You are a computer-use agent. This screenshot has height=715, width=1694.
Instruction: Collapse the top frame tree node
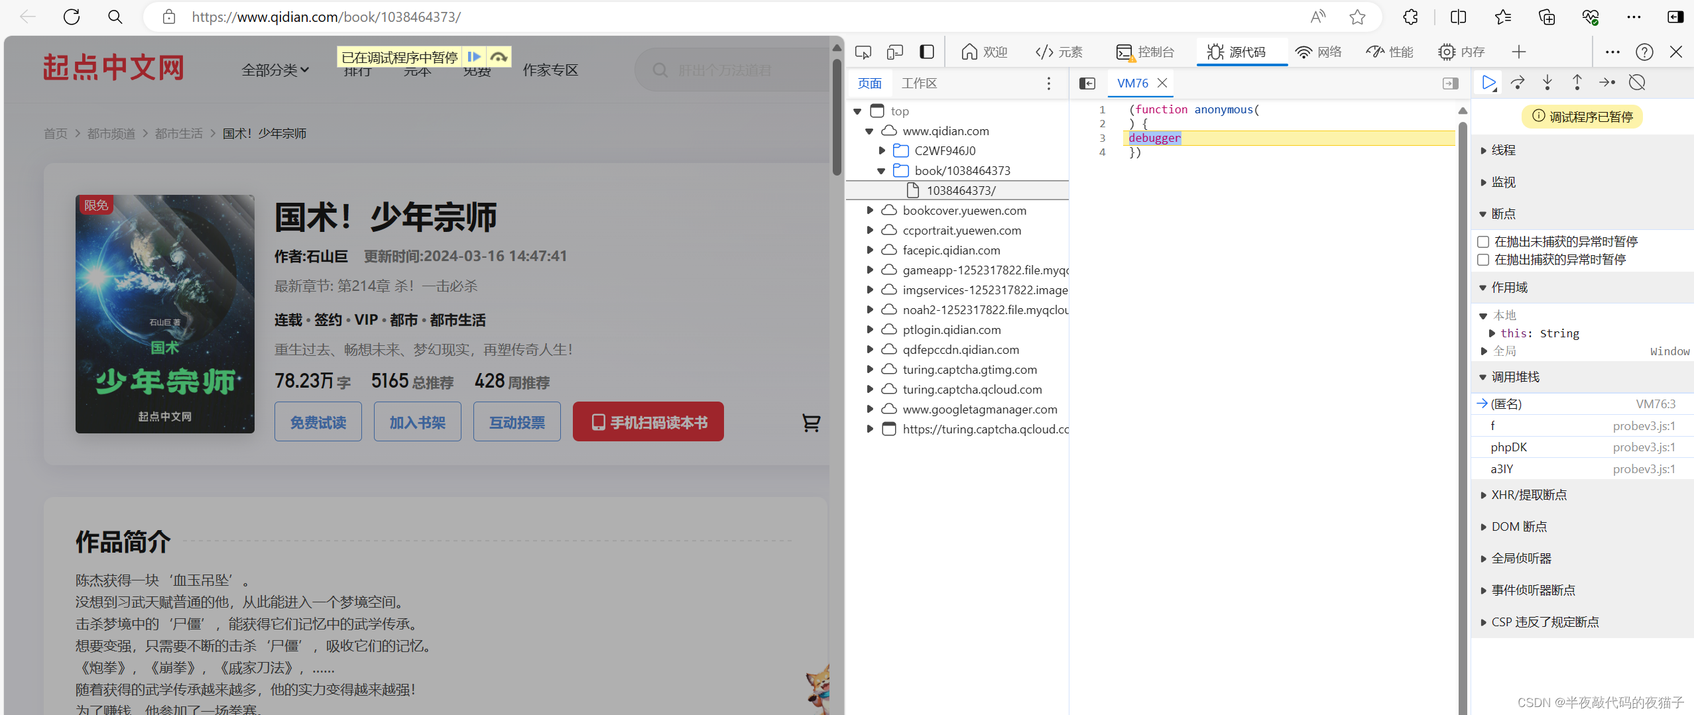coord(857,111)
